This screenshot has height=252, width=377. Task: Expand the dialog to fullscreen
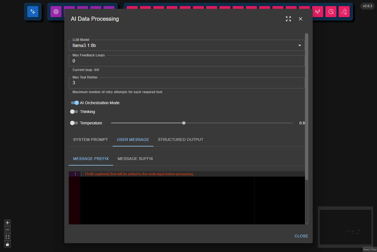point(288,19)
